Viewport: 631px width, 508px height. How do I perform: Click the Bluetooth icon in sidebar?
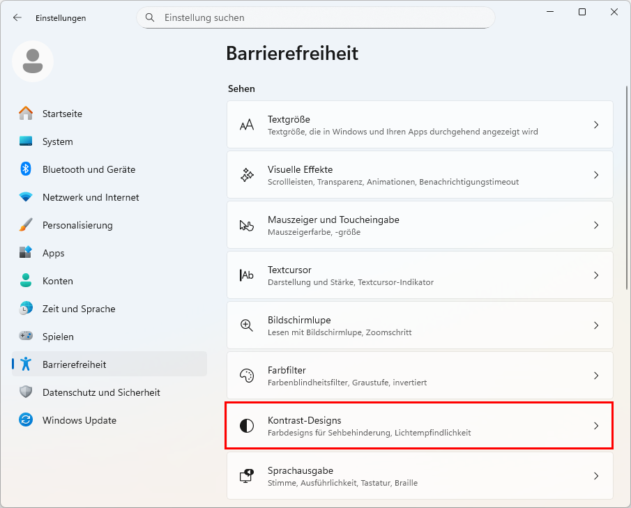pos(26,169)
